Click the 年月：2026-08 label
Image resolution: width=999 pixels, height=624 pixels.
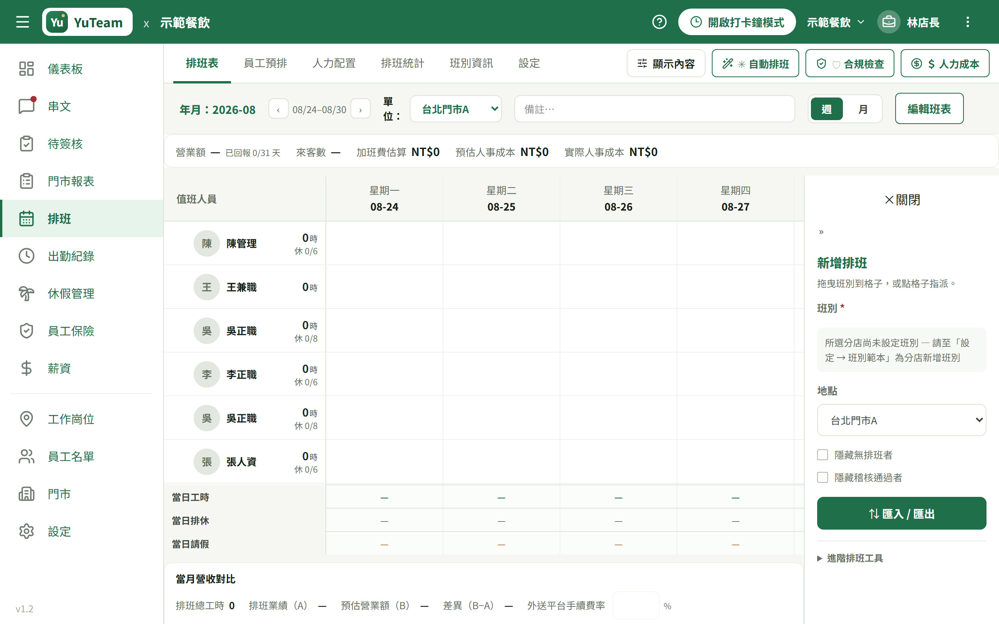[x=217, y=109]
